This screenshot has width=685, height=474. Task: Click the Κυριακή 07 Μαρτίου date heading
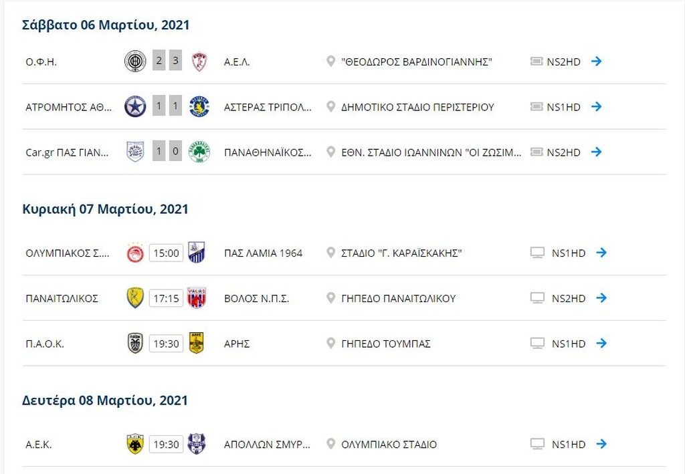point(104,209)
